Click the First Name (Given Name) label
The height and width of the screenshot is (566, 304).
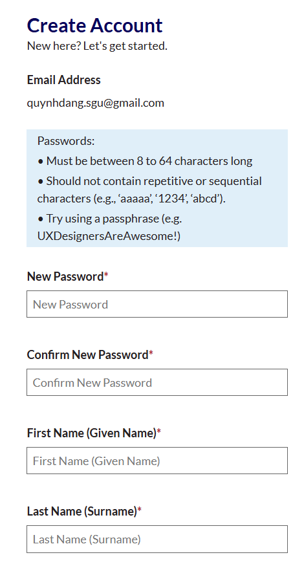click(x=92, y=433)
